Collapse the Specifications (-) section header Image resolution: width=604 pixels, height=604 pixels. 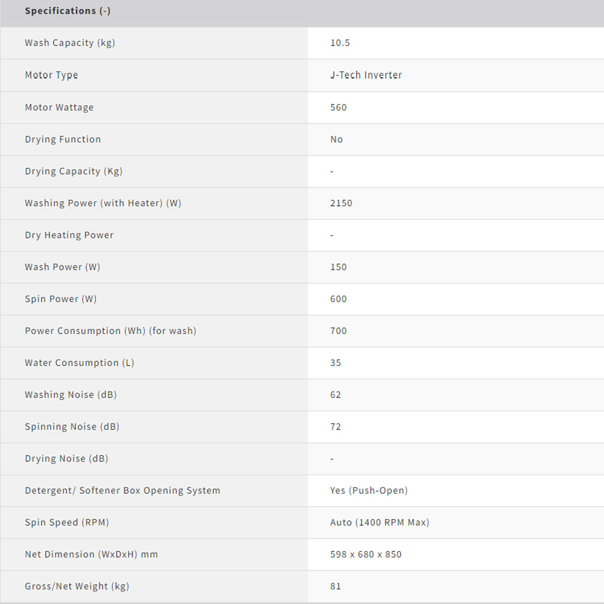click(68, 11)
